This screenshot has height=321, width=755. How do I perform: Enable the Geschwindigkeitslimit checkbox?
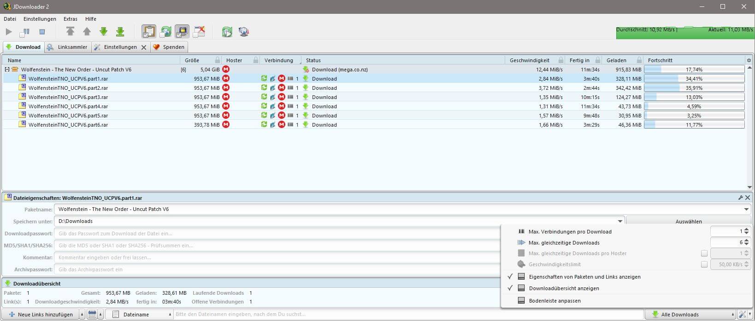click(704, 264)
